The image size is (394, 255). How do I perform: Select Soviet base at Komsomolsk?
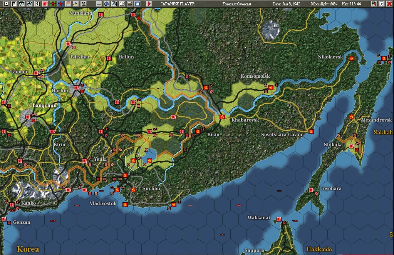coord(271,88)
